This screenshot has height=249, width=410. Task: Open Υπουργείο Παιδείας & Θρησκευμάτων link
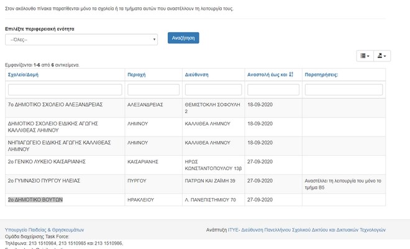[x=44, y=230]
